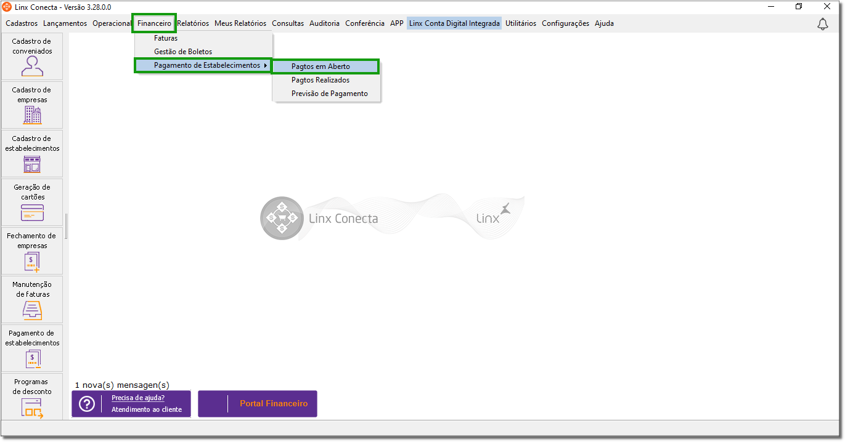Choose Pagtos em Aberto submenu item

[325, 66]
